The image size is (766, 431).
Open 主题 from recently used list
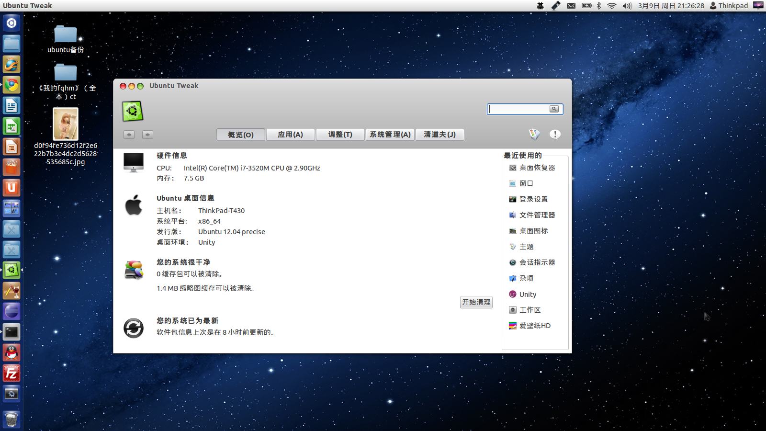(x=521, y=247)
